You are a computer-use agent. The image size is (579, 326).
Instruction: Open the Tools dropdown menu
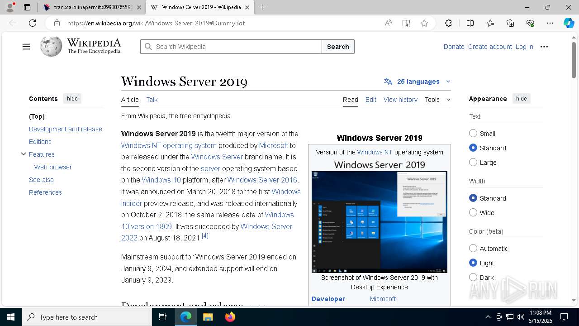tap(437, 100)
